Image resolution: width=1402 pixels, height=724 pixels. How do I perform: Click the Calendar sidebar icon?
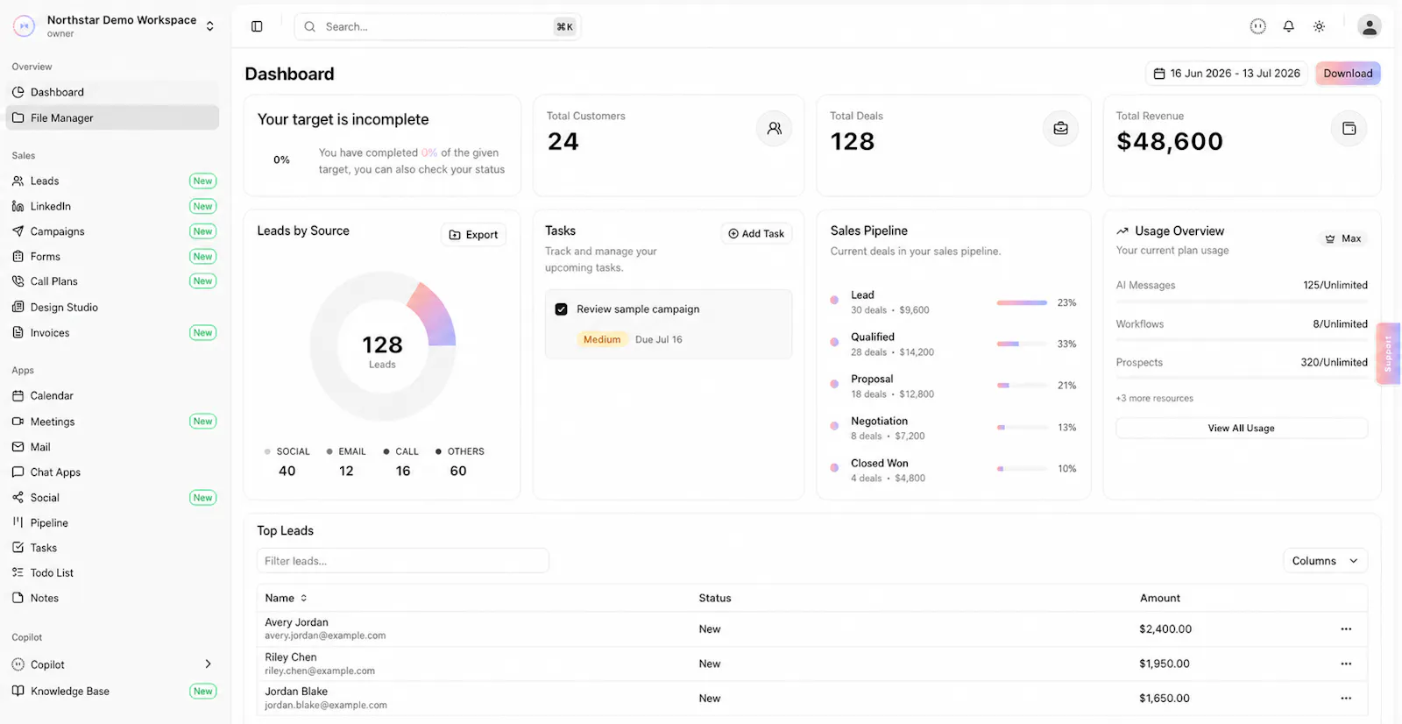[18, 395]
